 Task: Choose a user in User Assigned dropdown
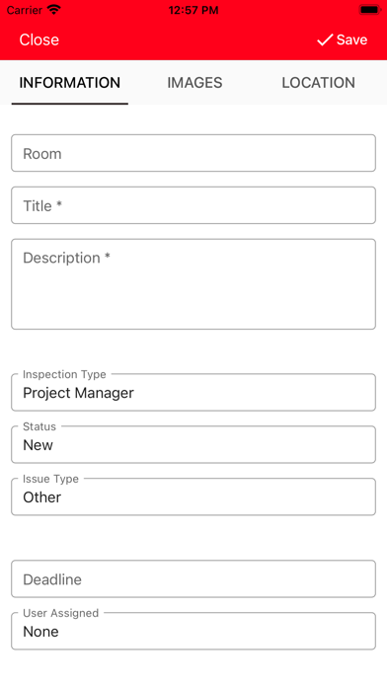[x=193, y=631]
